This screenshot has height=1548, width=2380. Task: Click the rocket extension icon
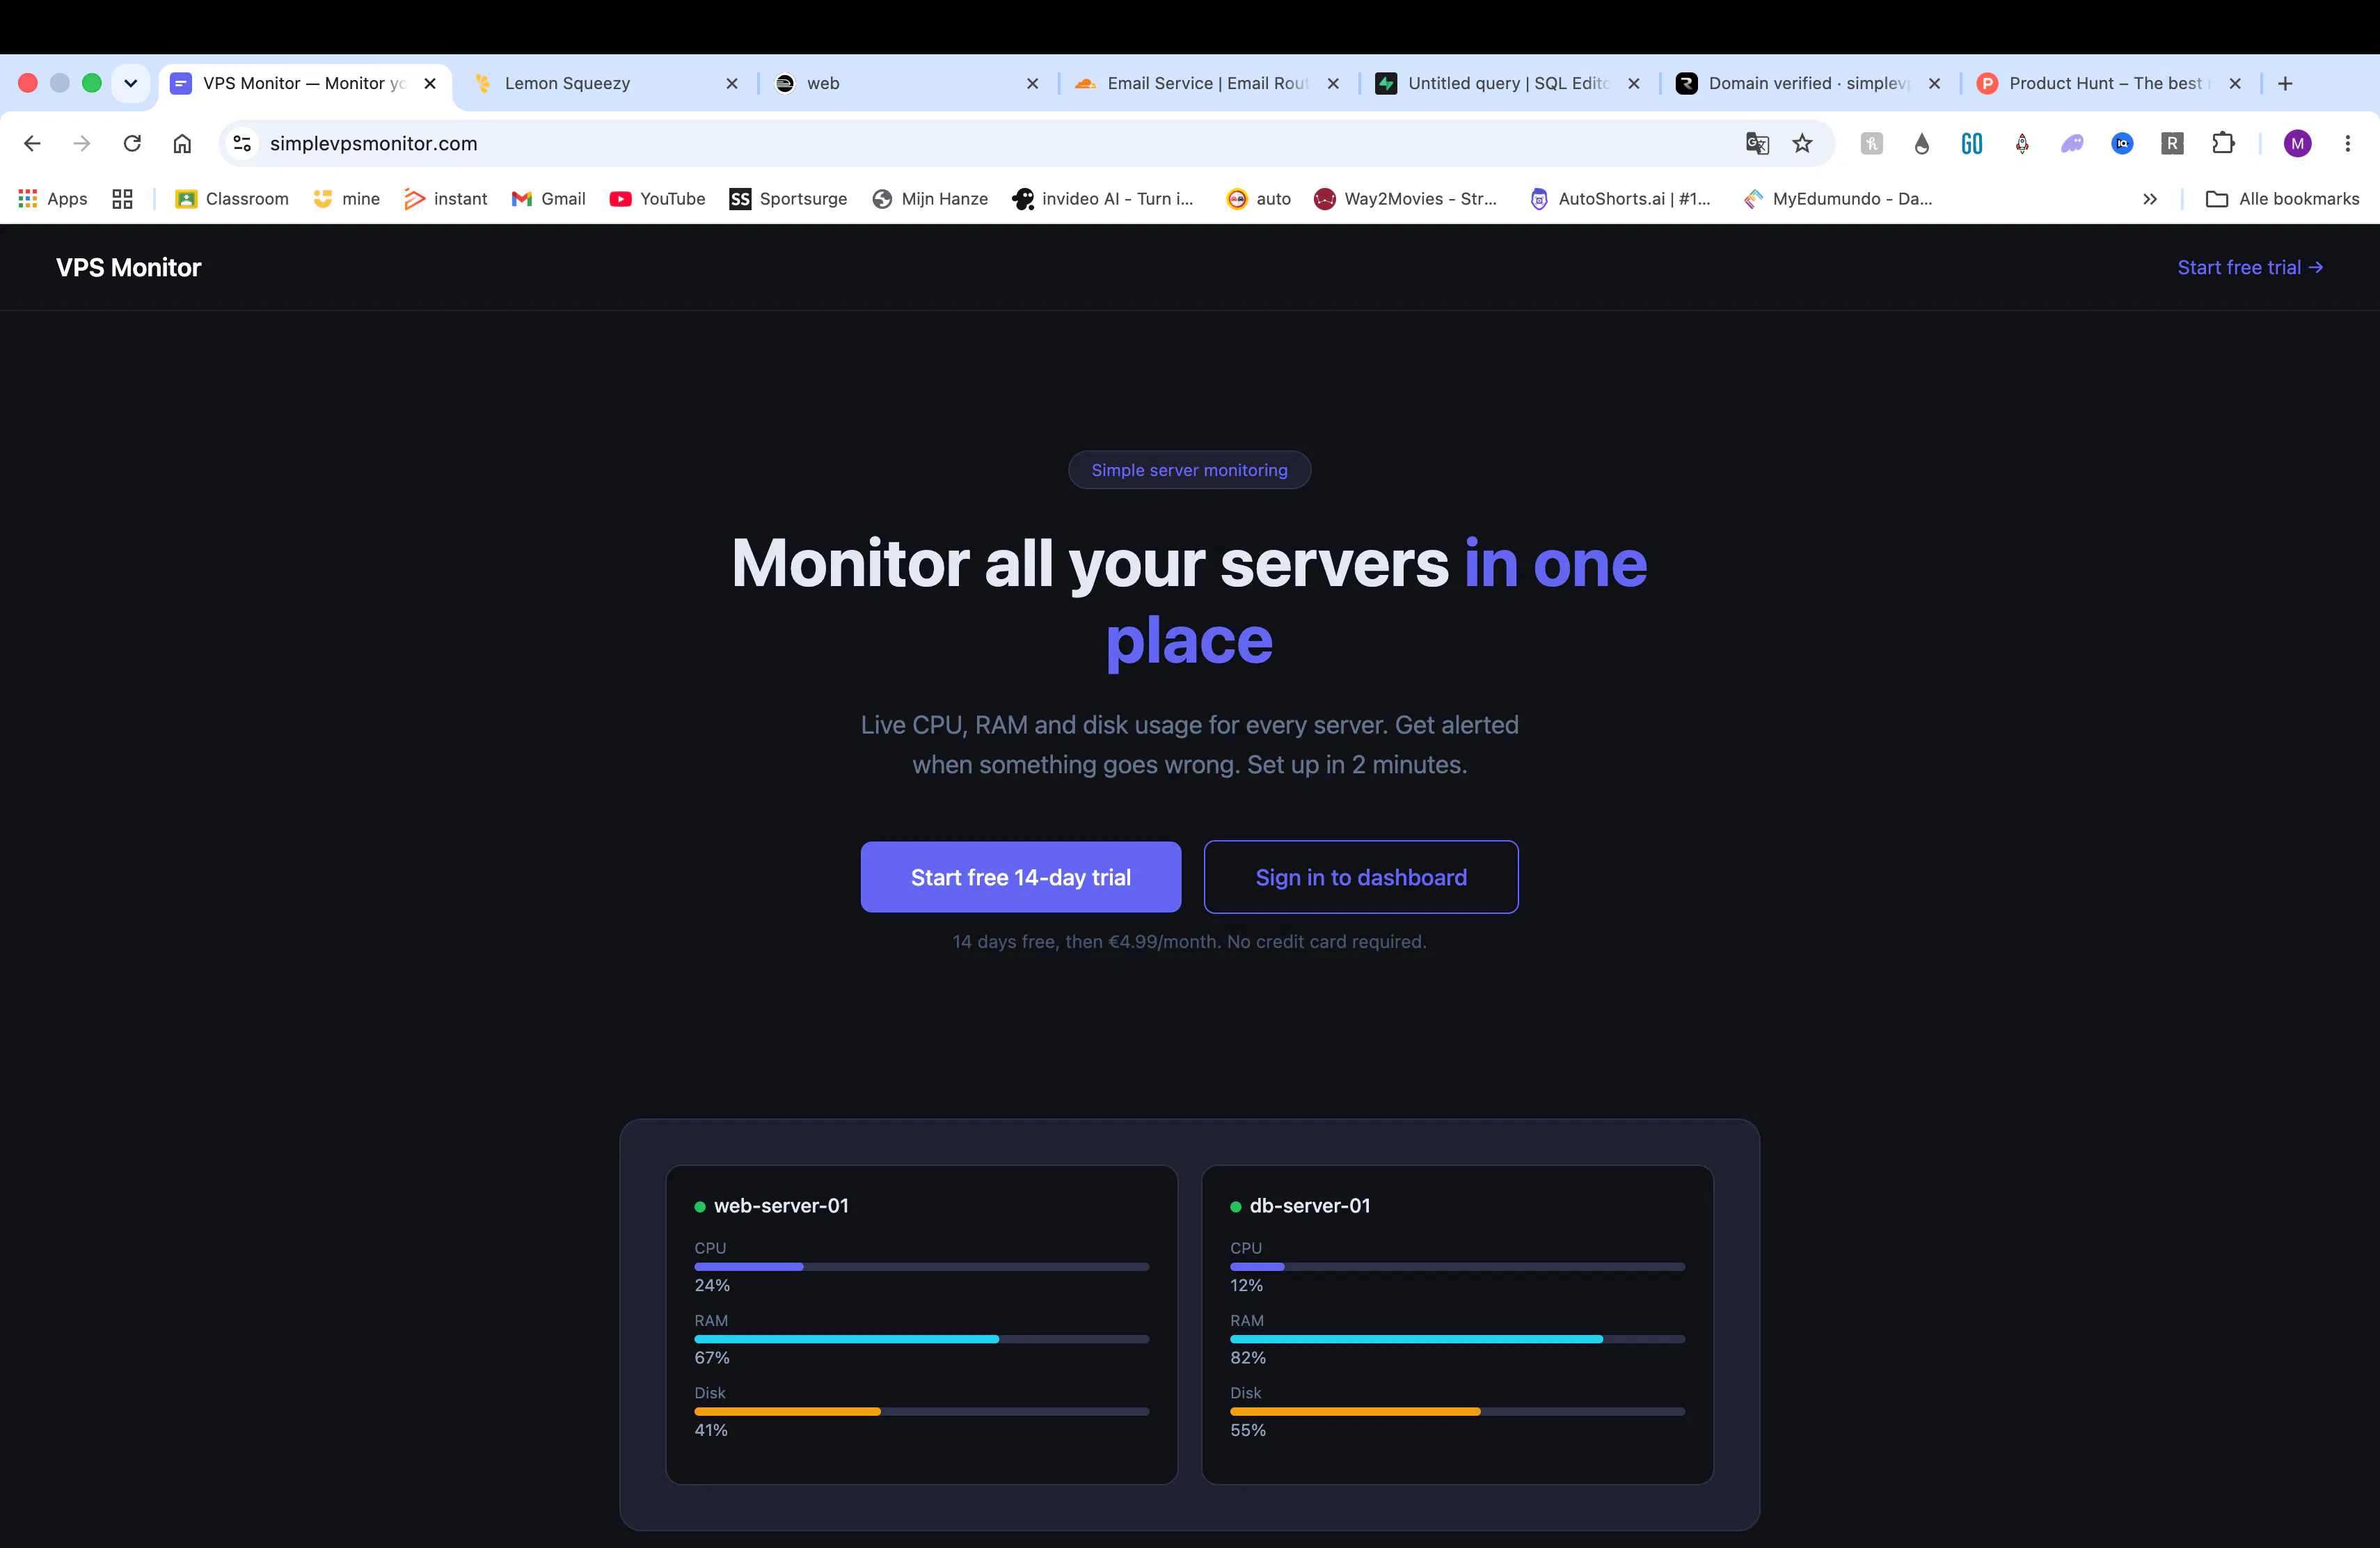tap(2022, 143)
